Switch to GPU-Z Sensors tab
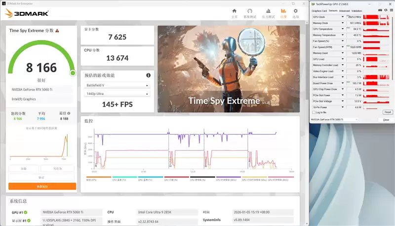This screenshot has width=395, height=226. point(333,11)
